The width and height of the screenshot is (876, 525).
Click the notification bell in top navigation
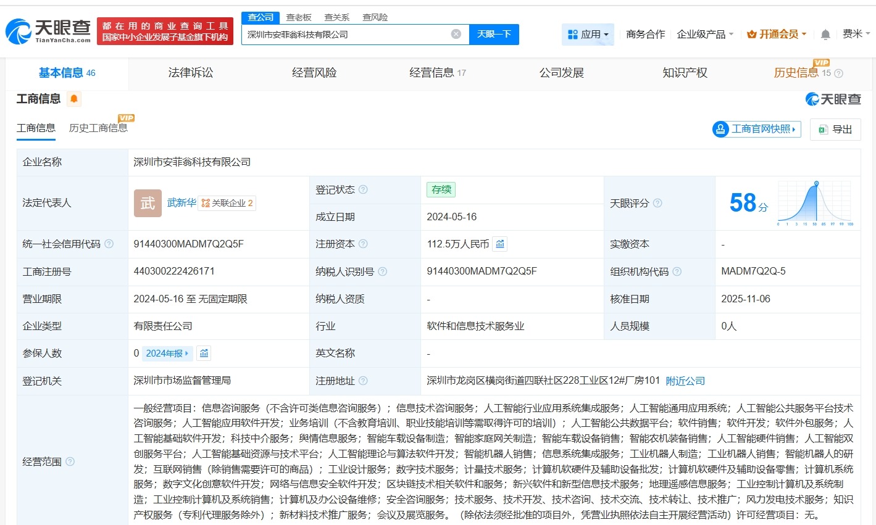[x=825, y=34]
